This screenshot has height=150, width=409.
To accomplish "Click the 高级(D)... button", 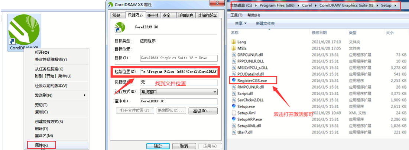I will click(x=203, y=111).
